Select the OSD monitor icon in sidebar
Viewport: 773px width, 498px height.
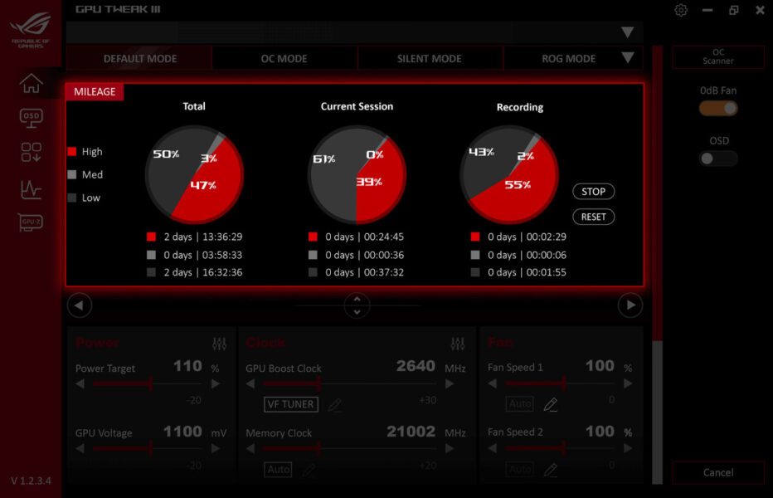31,118
